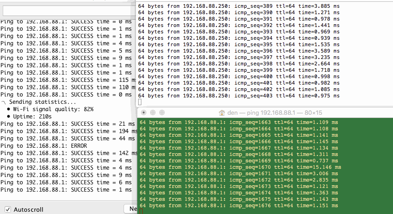393x214 pixels.
Task: Click the icmp_seq=1667 line, time=1.134 ms
Action: [239, 148]
